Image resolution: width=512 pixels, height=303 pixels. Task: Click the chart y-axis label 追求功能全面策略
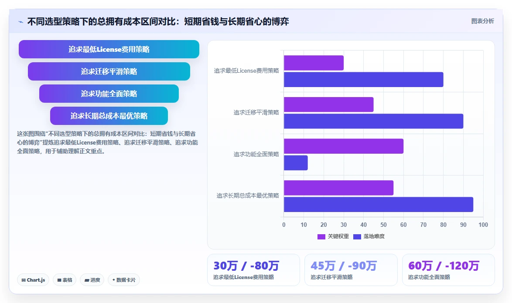256,154
